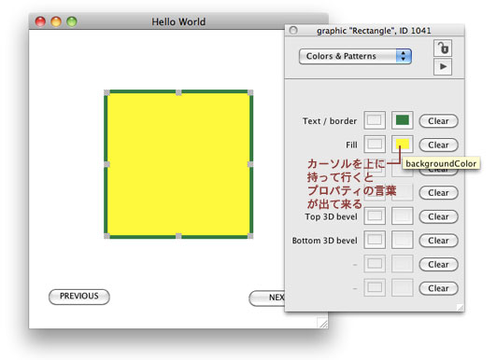Click the Hello World window resize grip

coord(322,323)
